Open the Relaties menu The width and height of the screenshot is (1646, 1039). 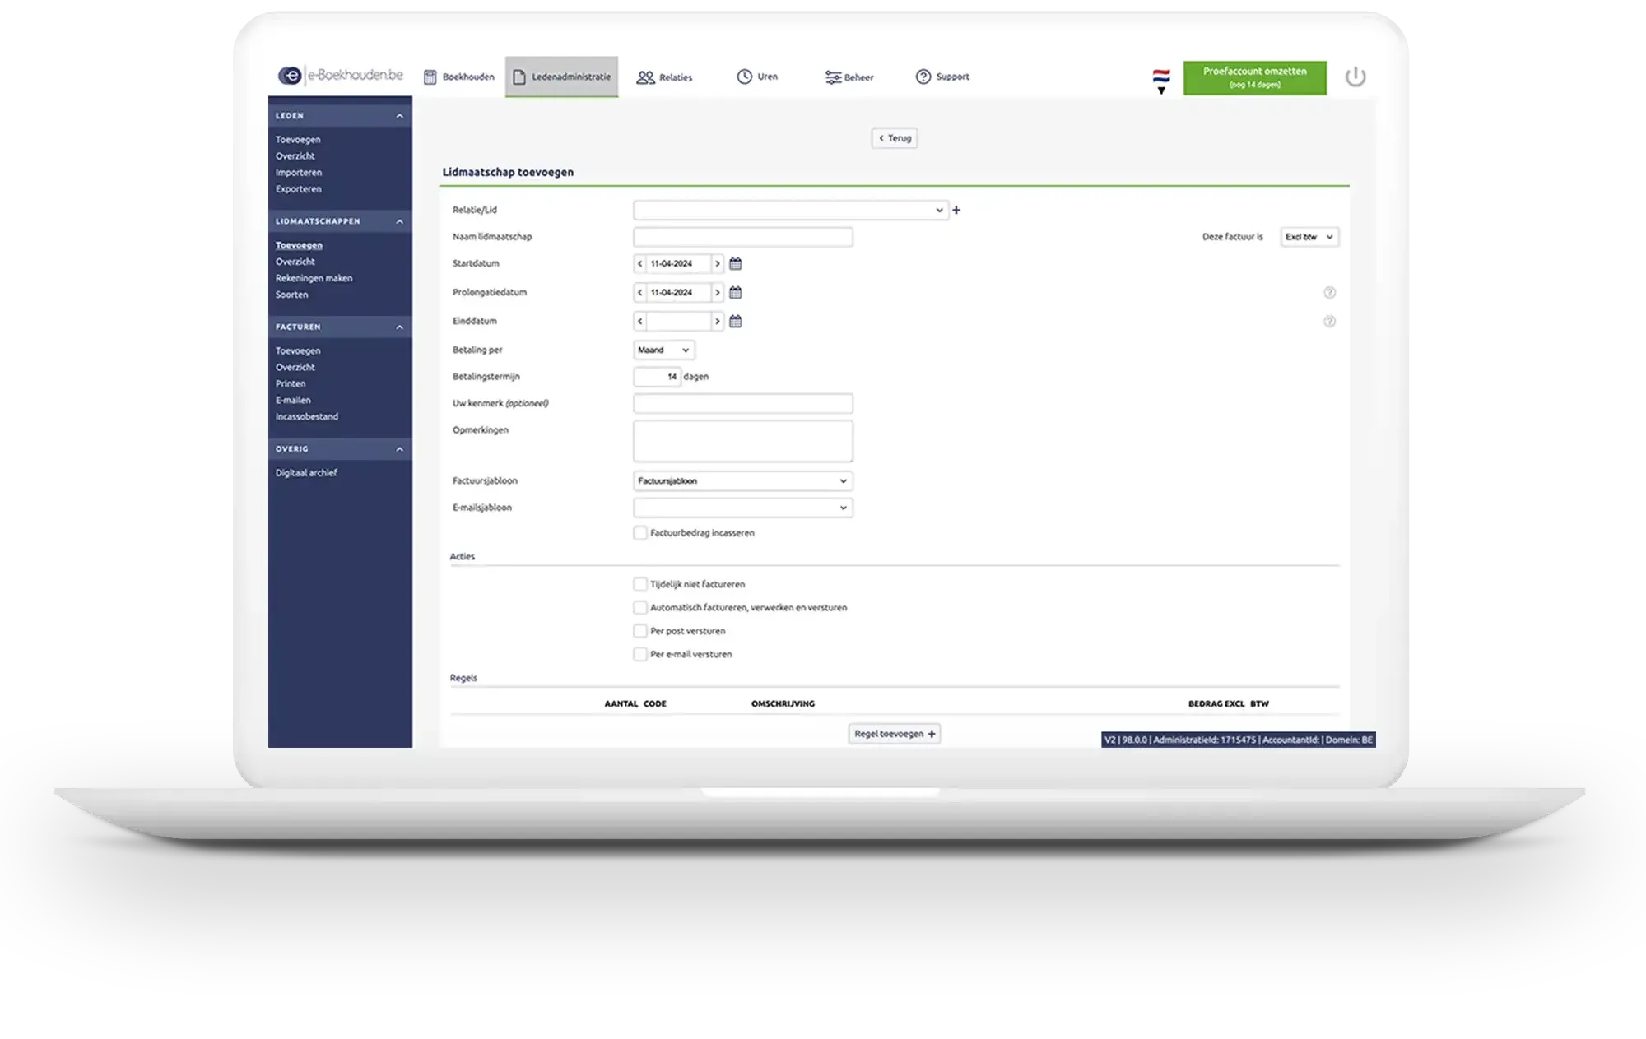point(664,77)
